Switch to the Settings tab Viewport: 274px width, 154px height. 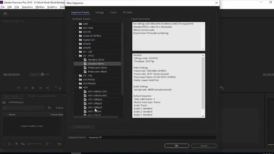tap(99, 12)
